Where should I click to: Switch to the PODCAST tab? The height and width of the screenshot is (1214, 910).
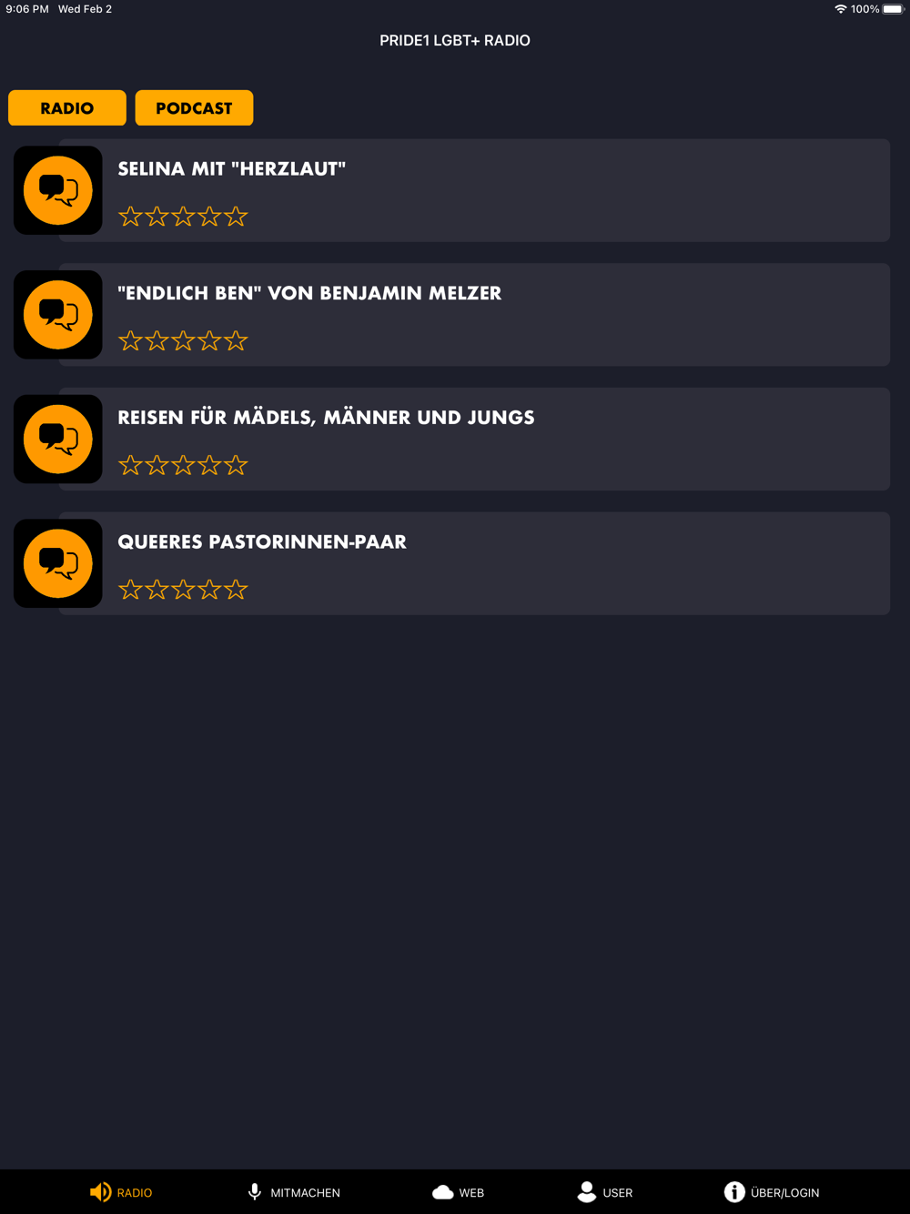(x=194, y=108)
